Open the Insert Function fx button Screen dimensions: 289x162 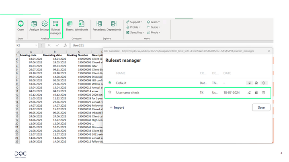(65, 45)
